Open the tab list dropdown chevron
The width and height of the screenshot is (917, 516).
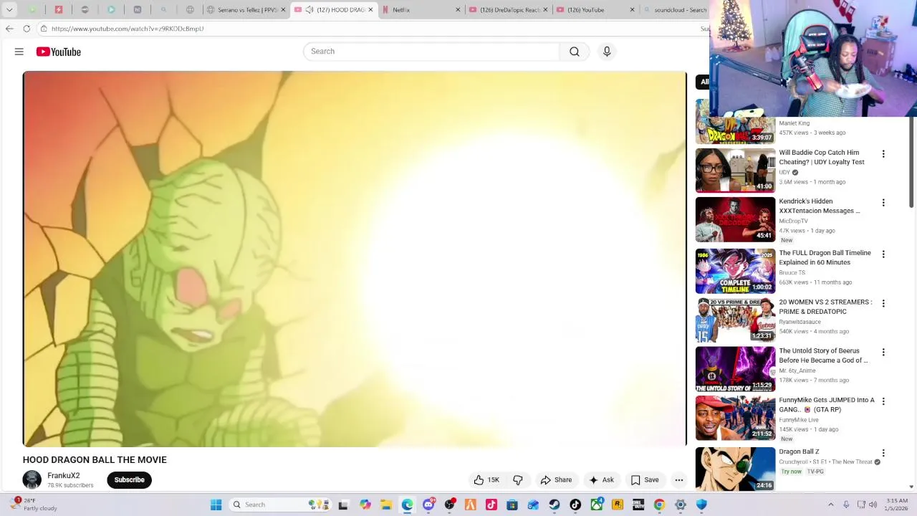coord(9,10)
